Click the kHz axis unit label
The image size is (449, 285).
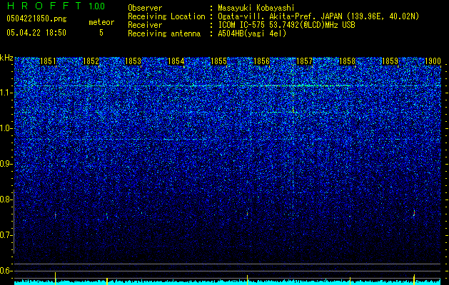(x=6, y=58)
